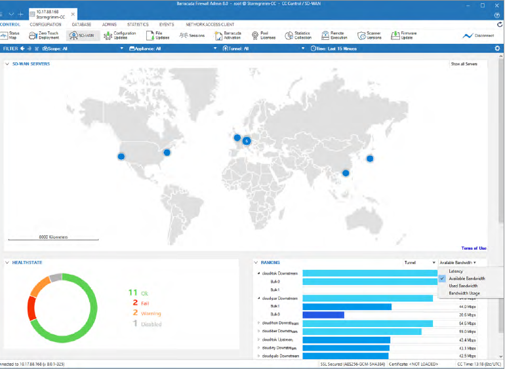Screen dimensions: 505x369
Task: Collapse the RANKING section
Action: tap(256, 263)
